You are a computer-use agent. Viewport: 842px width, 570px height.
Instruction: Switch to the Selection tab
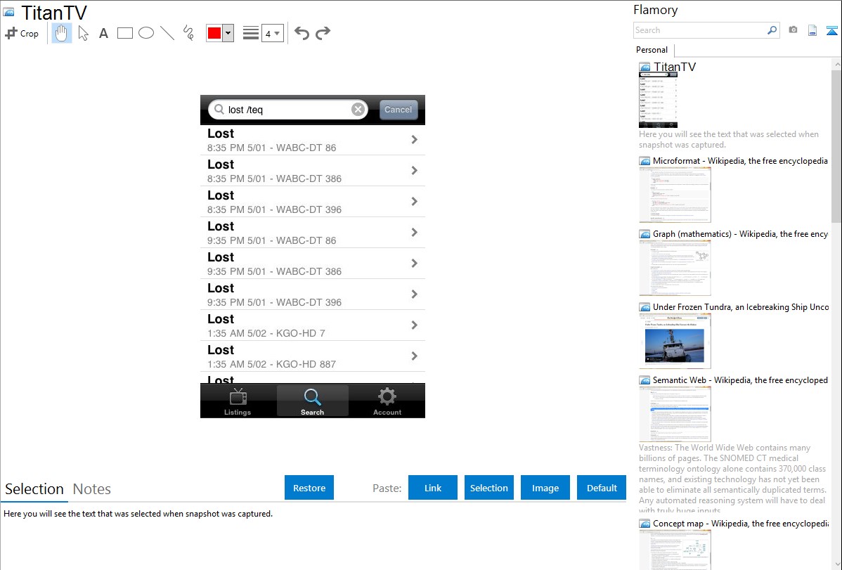point(34,489)
